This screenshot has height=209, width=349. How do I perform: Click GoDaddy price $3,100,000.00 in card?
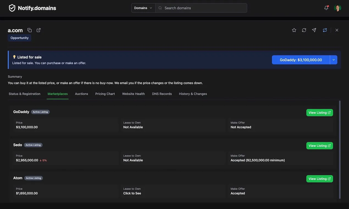pyautogui.click(x=27, y=127)
